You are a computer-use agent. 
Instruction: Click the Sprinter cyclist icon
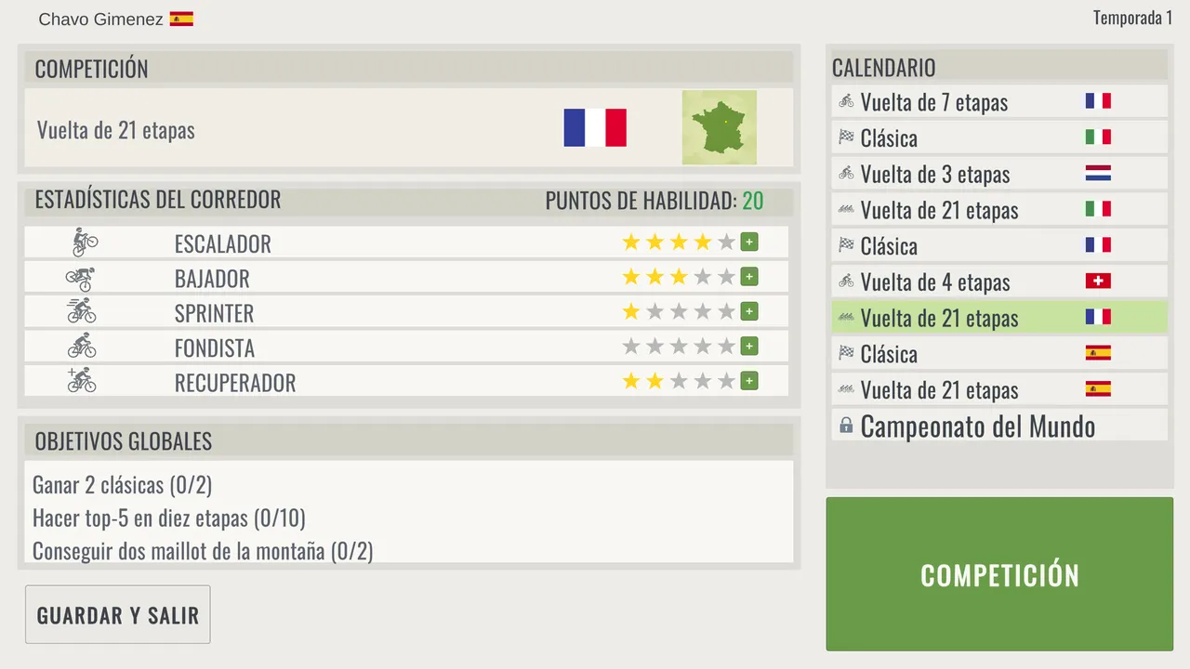click(82, 311)
